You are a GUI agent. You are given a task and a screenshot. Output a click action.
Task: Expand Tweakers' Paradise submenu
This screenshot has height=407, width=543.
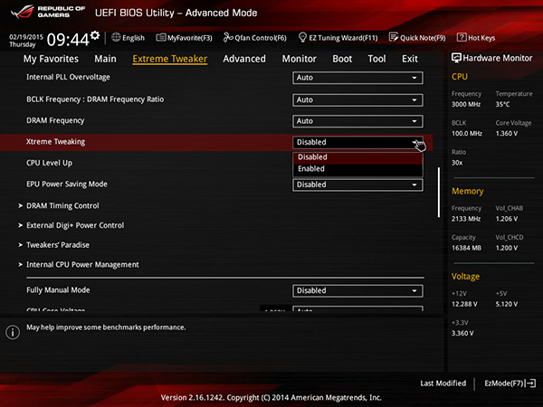(x=53, y=245)
